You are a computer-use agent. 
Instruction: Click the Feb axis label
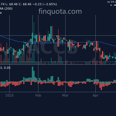tap(38, 95)
